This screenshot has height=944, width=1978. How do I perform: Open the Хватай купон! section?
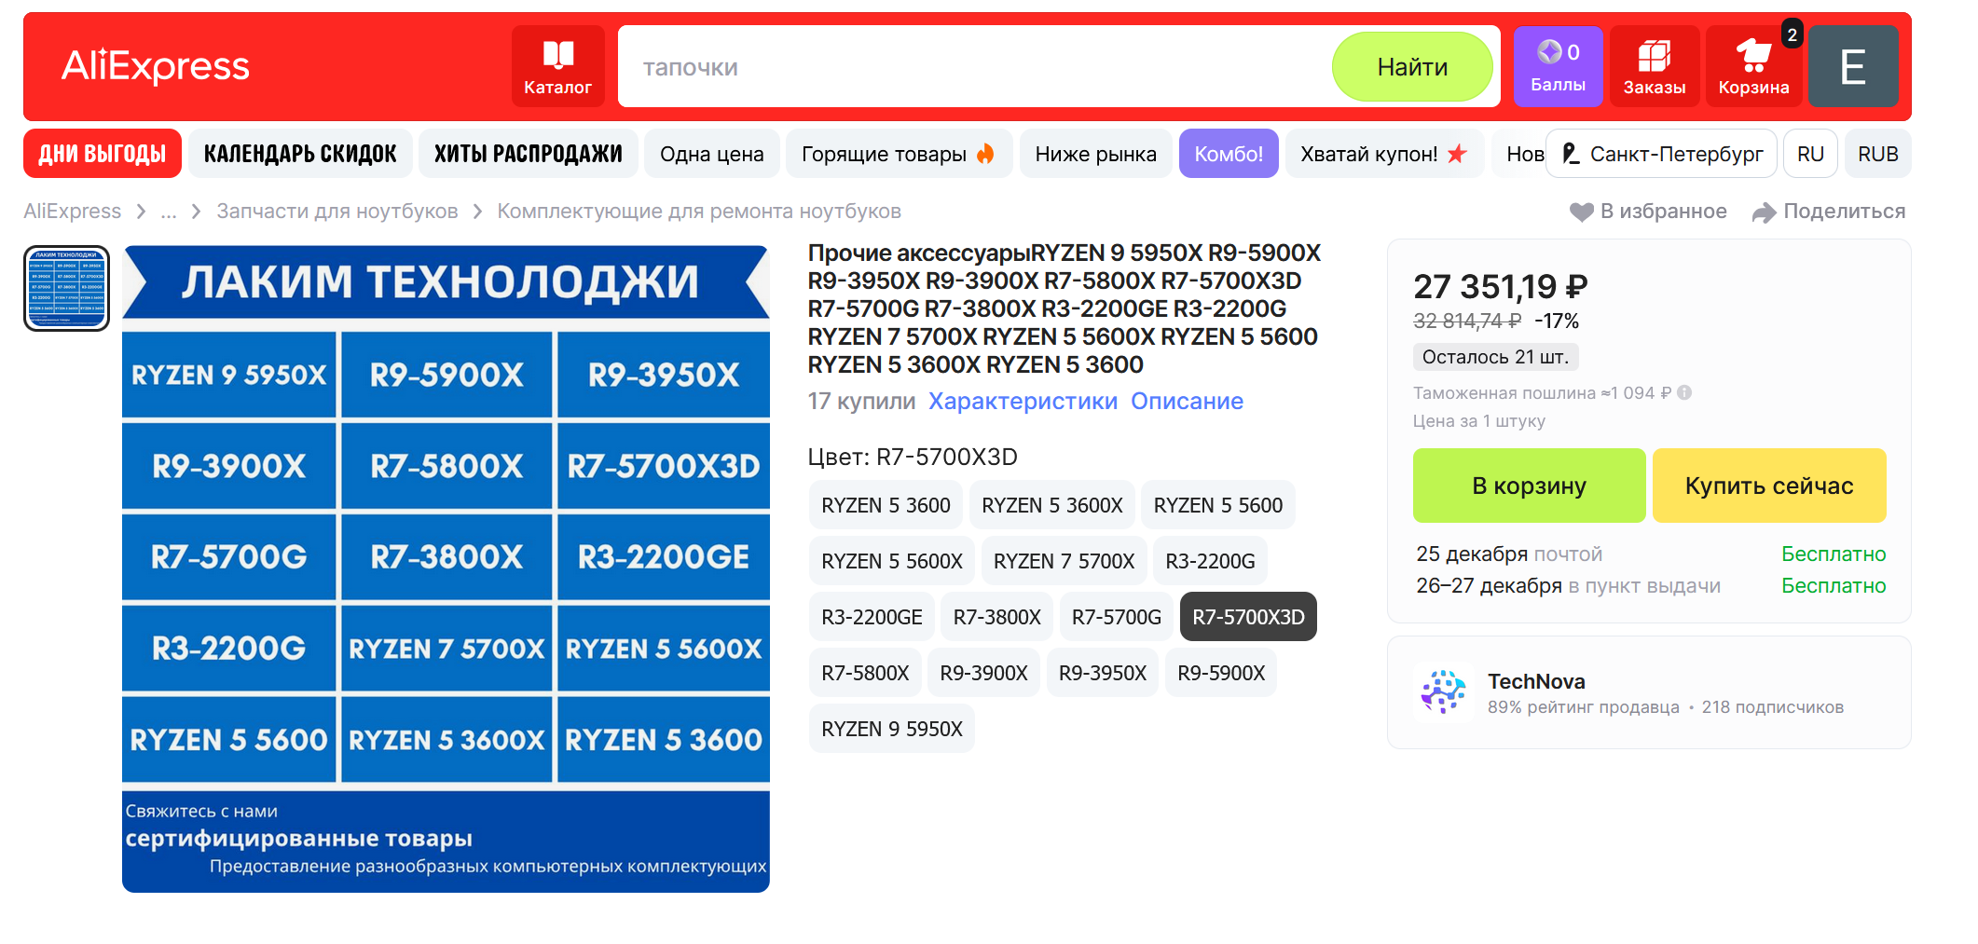(1384, 154)
